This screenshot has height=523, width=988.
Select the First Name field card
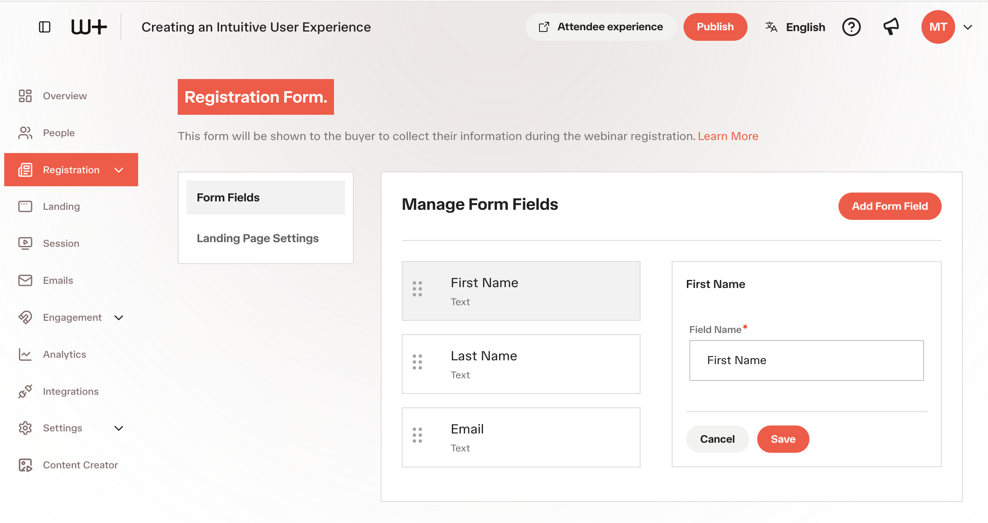coord(521,291)
